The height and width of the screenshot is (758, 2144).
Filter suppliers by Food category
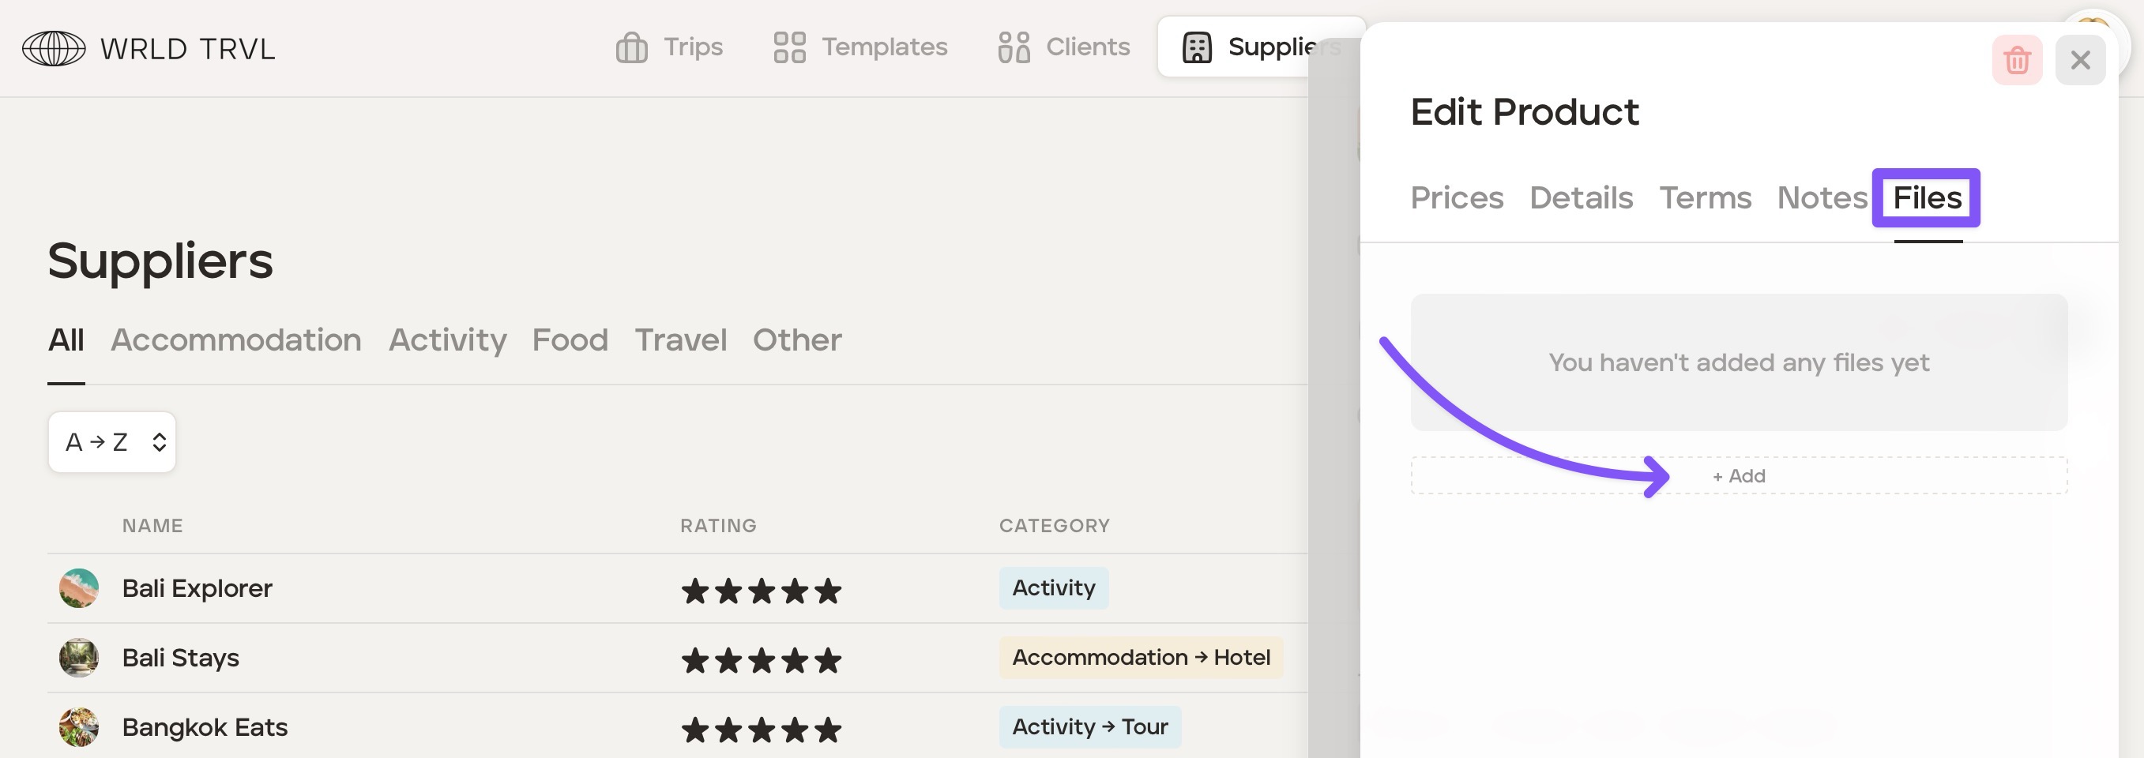click(x=570, y=340)
